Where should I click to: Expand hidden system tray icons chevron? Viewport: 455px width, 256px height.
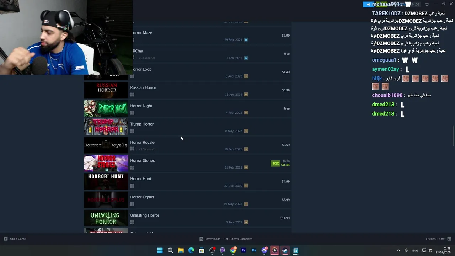click(398, 250)
